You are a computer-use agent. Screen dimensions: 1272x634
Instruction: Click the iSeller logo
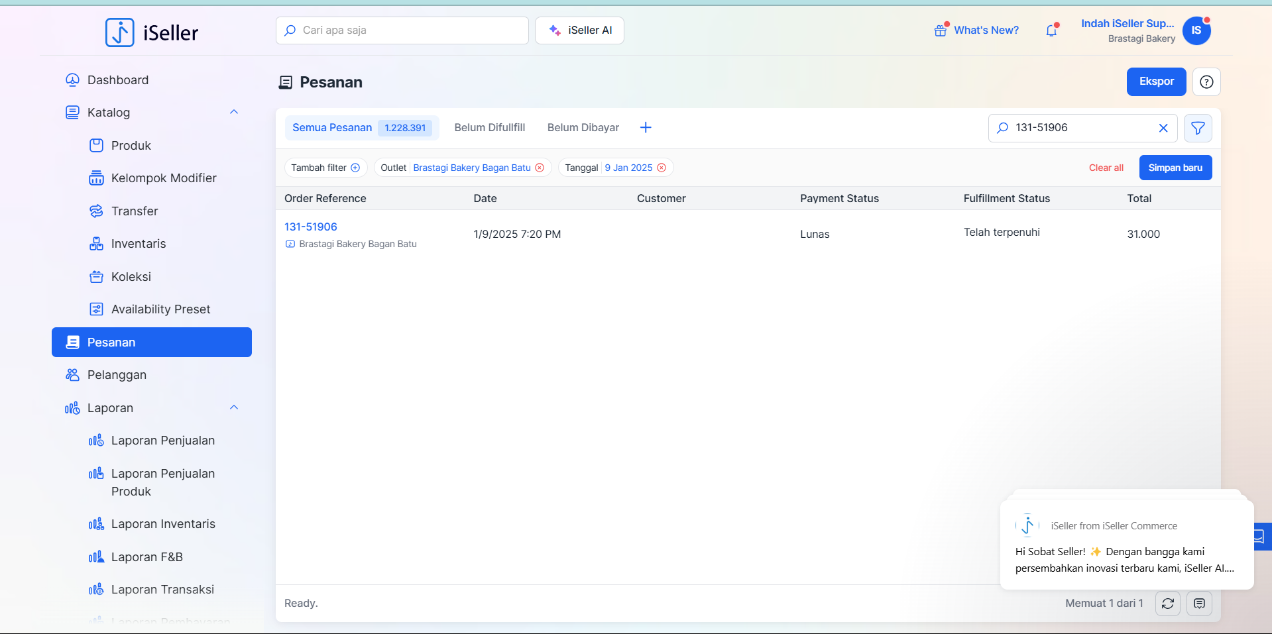pyautogui.click(x=152, y=32)
